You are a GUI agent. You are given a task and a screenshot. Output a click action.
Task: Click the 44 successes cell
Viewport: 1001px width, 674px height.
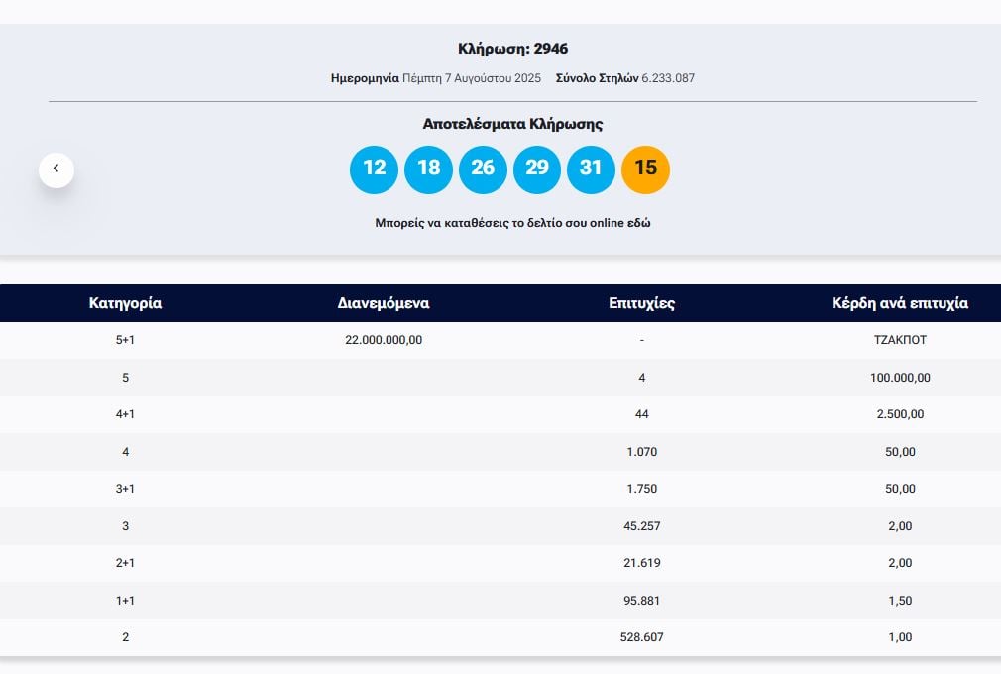(641, 414)
